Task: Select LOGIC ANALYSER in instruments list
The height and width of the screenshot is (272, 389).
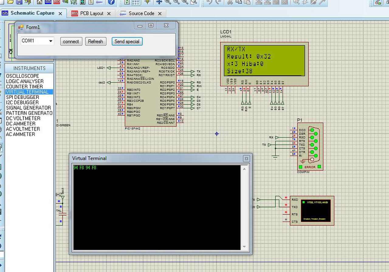Action: (25, 81)
